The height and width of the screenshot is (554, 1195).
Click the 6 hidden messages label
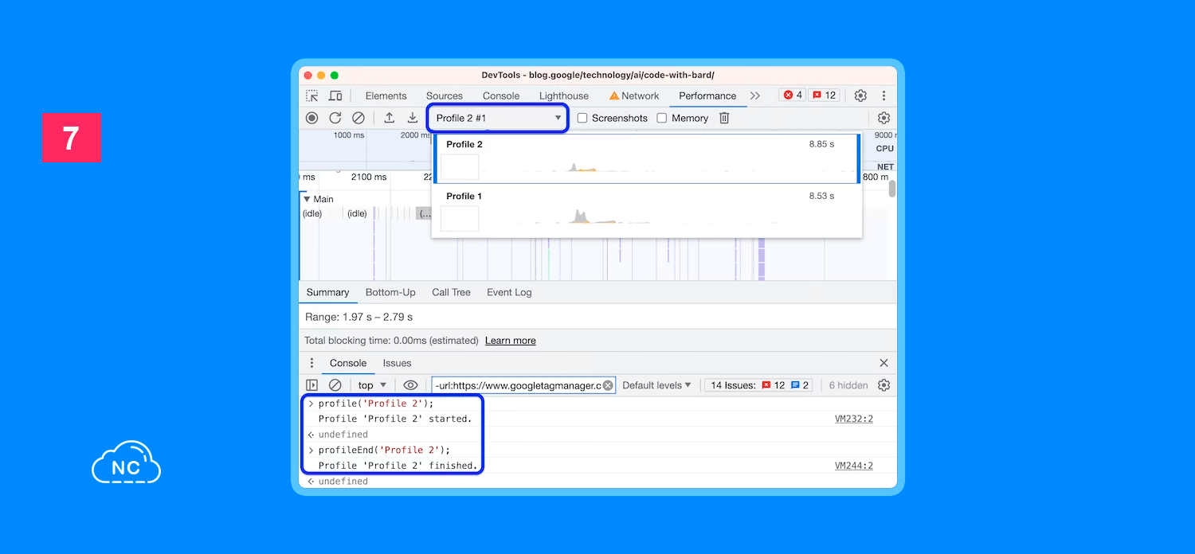(x=848, y=385)
